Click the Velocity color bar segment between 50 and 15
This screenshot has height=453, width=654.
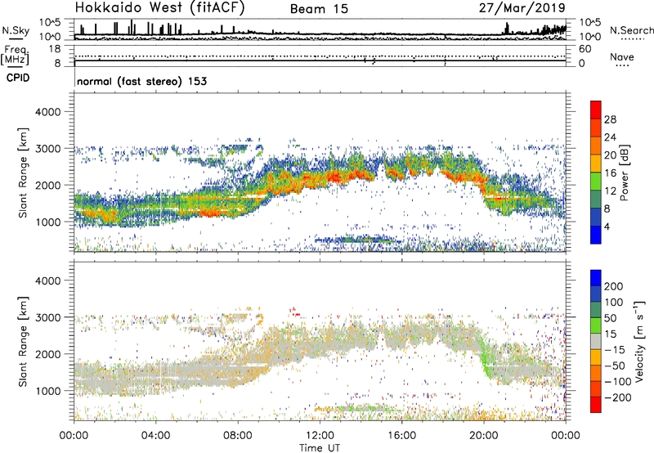pyautogui.click(x=596, y=325)
